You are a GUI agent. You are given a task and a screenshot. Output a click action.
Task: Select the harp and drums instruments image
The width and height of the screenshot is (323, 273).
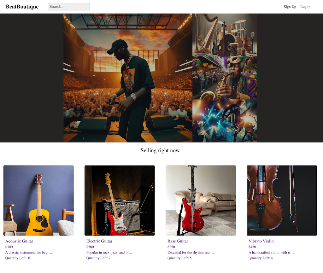(x=225, y=35)
